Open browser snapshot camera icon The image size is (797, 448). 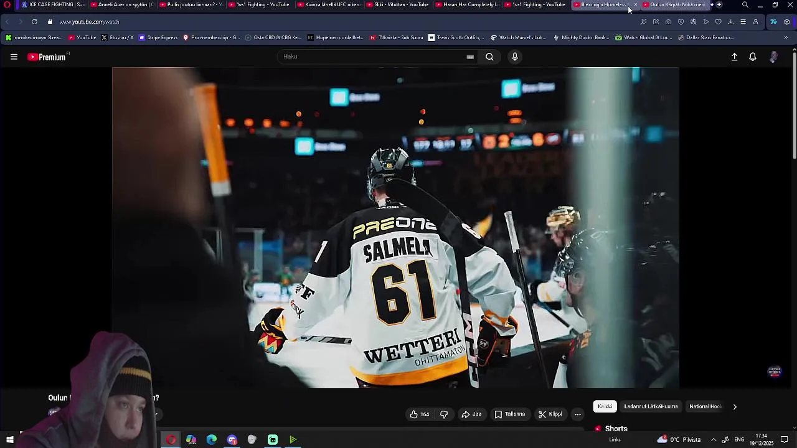[668, 22]
